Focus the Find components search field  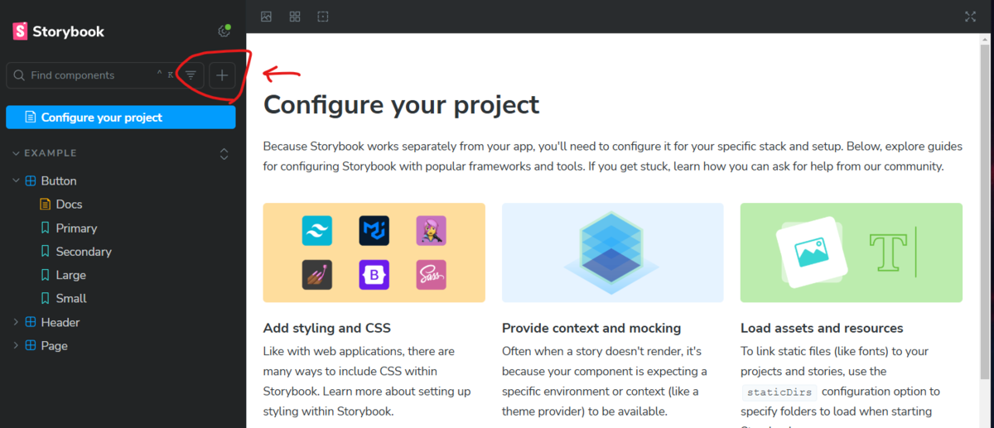point(105,75)
